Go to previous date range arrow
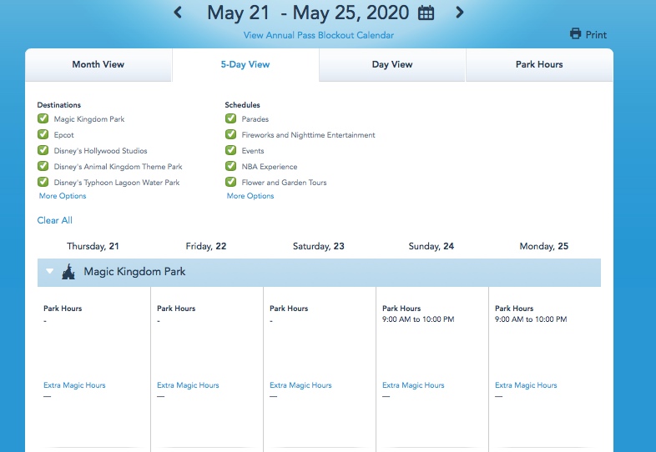The image size is (656, 452). (x=178, y=13)
